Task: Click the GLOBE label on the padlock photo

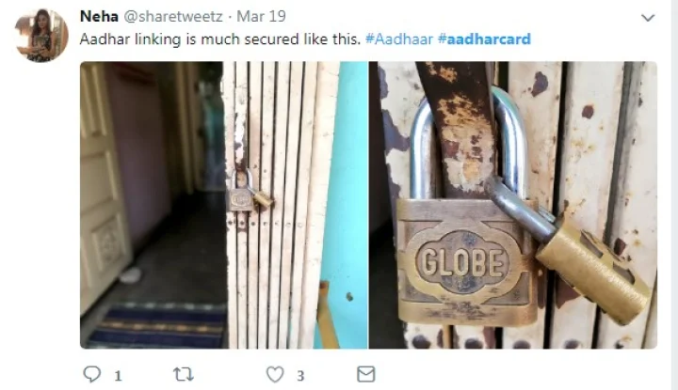Action: [x=461, y=262]
